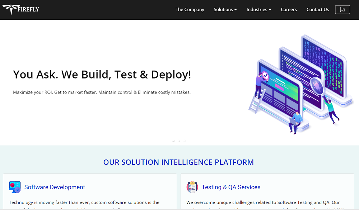
Task: Open the Contact Us page
Action: point(317,10)
